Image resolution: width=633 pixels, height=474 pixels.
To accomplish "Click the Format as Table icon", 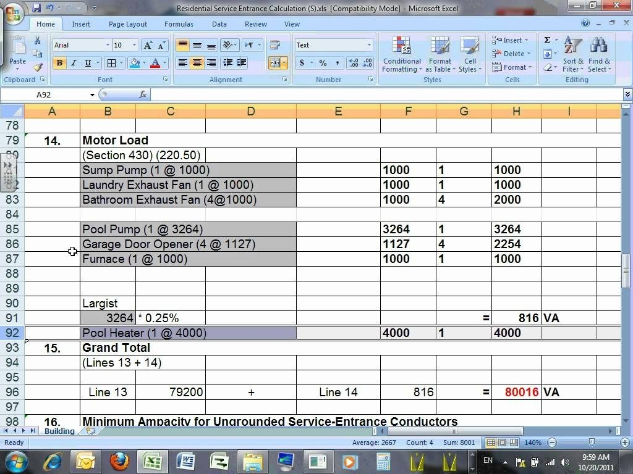I will tap(440, 54).
